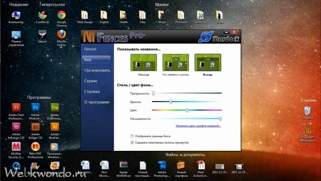Select the Вид sidebar tab

click(96, 60)
